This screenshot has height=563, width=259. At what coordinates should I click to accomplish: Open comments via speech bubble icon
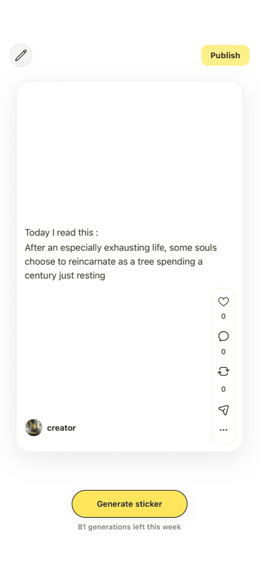click(x=223, y=336)
